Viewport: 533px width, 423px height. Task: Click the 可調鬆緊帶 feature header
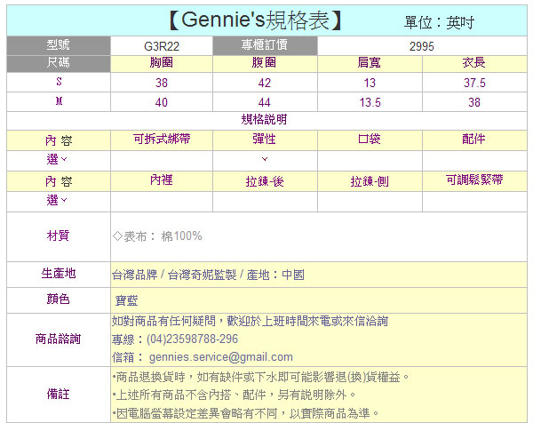tap(474, 180)
